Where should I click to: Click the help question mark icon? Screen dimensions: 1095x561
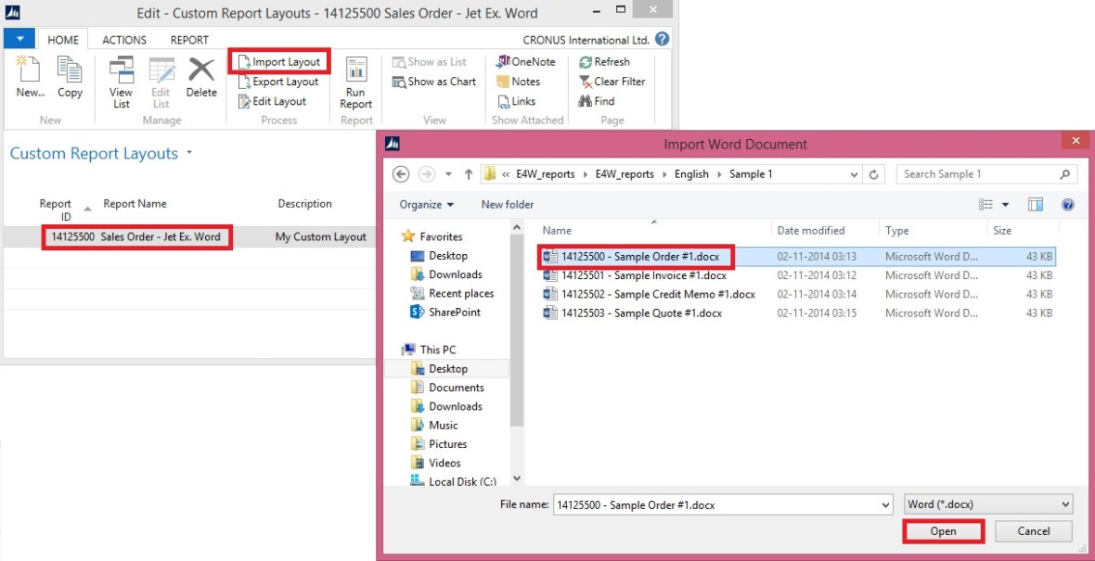click(x=662, y=40)
